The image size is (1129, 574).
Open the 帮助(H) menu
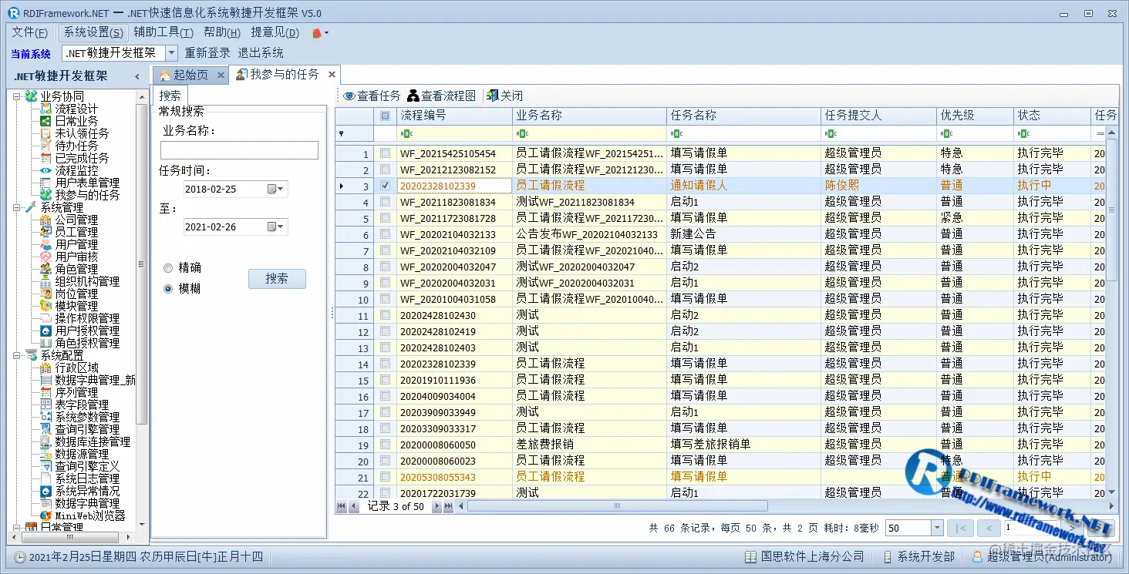[222, 32]
